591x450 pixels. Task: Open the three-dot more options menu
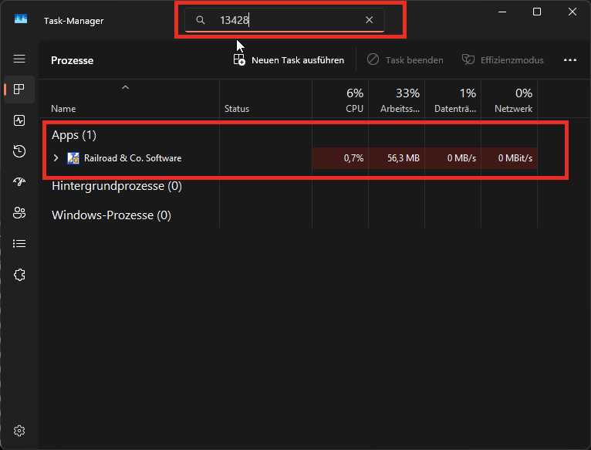[570, 59]
